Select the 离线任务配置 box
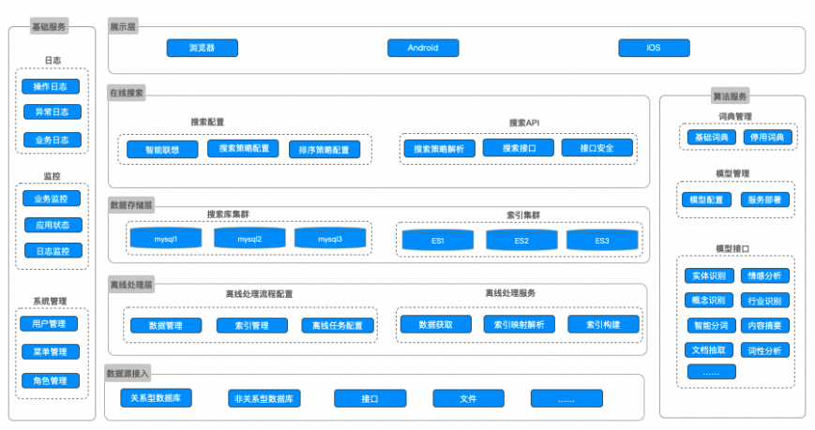815x430 pixels. pos(338,326)
